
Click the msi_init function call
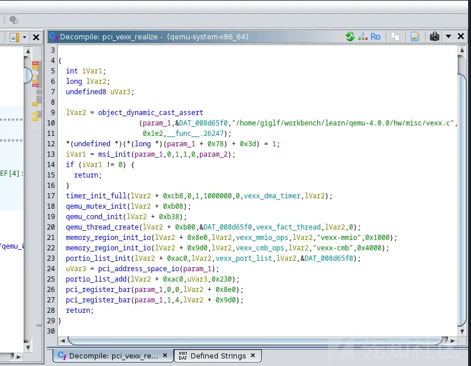[x=114, y=154]
